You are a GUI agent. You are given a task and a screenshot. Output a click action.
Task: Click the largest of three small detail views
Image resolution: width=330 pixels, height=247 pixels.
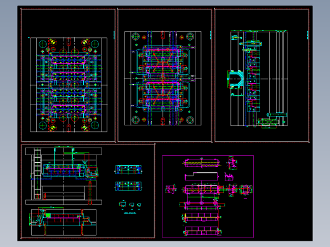click(122, 204)
